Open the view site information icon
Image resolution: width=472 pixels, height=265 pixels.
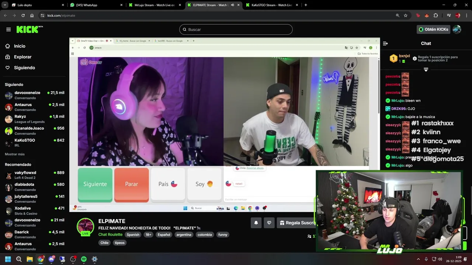[x=42, y=15]
